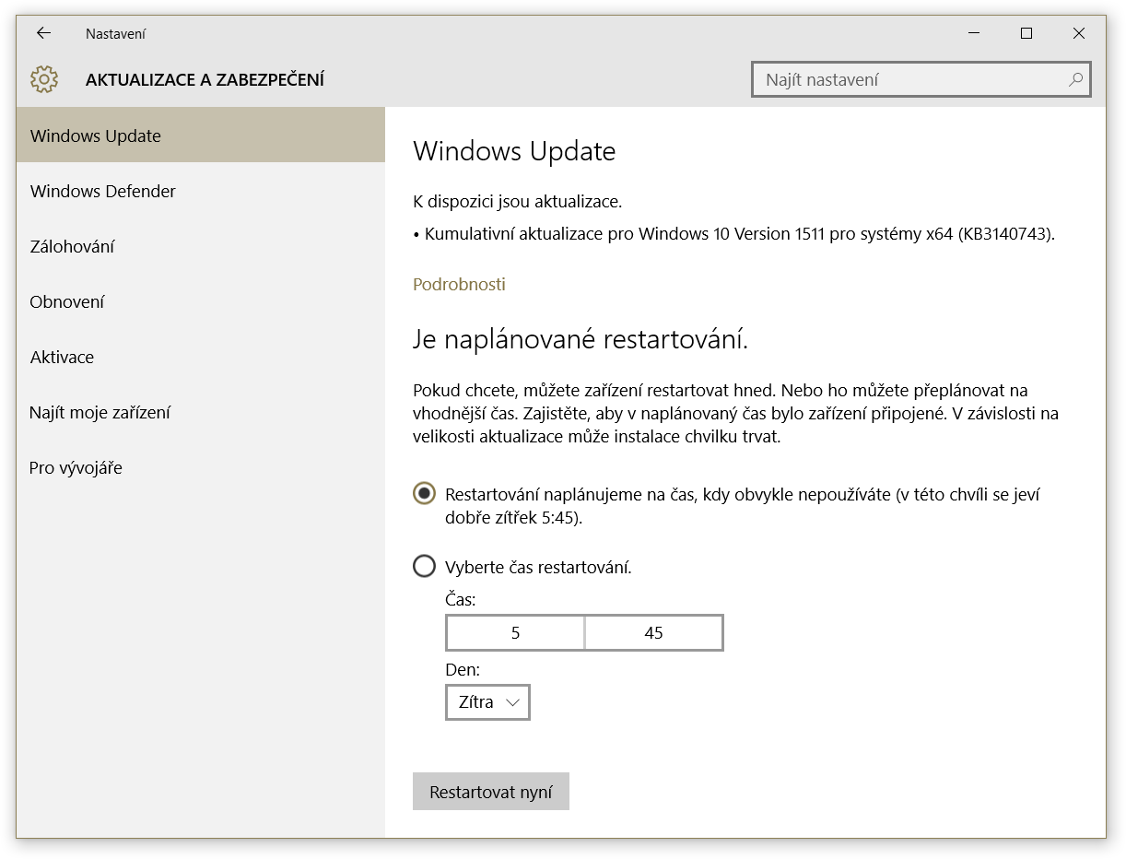1126x859 pixels.
Task: Expand the Den dropdown showing Zítra
Action: coord(487,702)
